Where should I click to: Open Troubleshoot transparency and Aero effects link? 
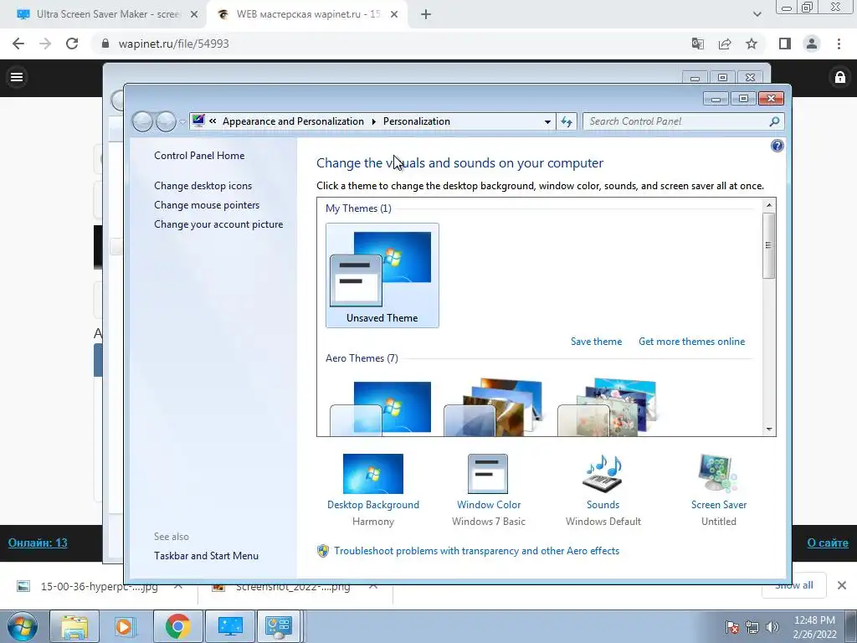click(476, 551)
